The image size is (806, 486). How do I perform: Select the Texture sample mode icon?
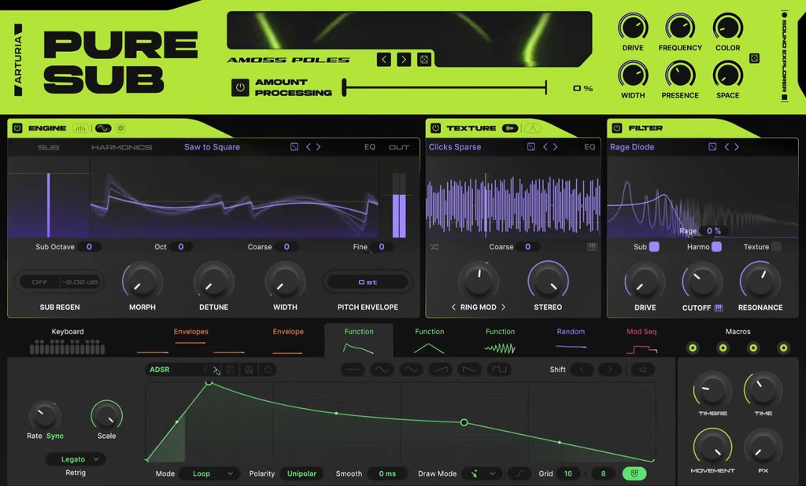tap(510, 128)
